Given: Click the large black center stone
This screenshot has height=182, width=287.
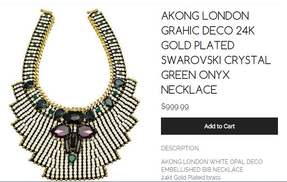Looking at the screenshot, I should 74,117.
